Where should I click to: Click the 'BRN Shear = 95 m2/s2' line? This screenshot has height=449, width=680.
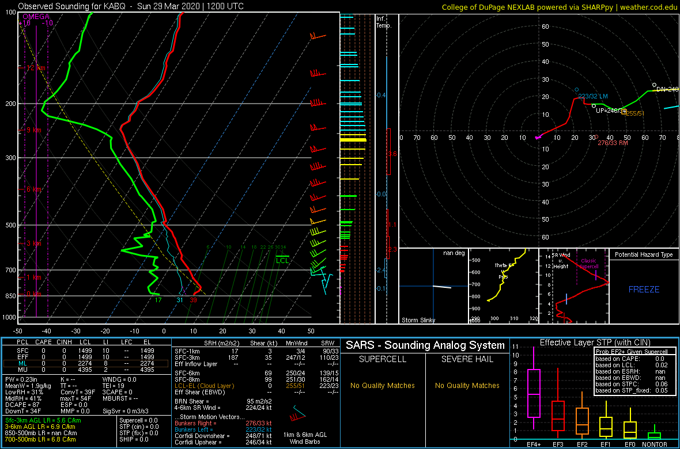(223, 401)
